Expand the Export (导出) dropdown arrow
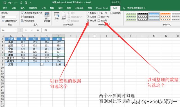The image size is (180, 107). [57, 21]
